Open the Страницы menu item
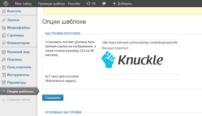This screenshot has width=202, height=116. click(x=16, y=35)
